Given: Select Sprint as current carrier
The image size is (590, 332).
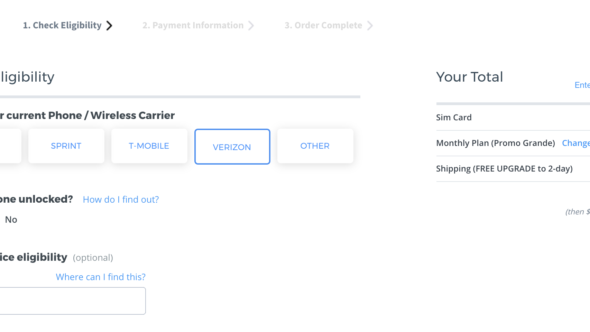Looking at the screenshot, I should tap(66, 146).
